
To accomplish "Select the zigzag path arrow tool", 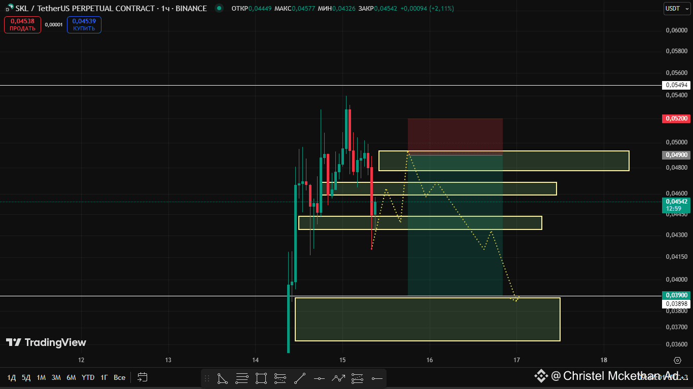I will (338, 378).
